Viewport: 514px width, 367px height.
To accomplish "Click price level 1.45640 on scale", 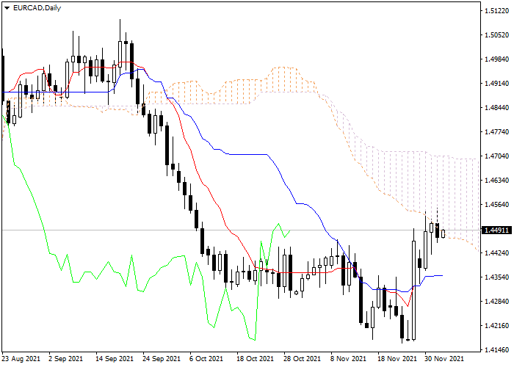I will [497, 205].
